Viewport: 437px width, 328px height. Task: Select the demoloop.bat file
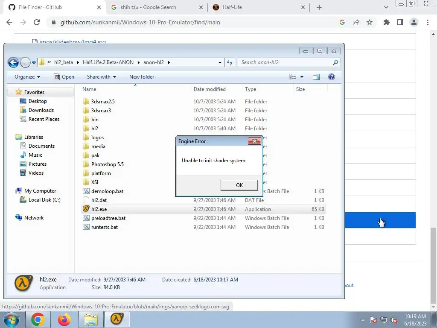pos(107,191)
